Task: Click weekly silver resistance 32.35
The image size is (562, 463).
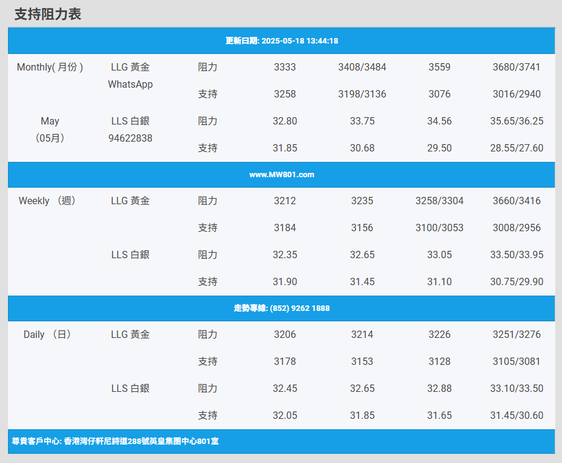Action: point(285,255)
